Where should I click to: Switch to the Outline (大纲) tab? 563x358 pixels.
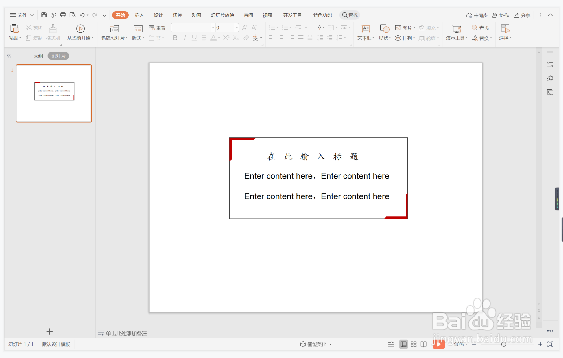(38, 56)
